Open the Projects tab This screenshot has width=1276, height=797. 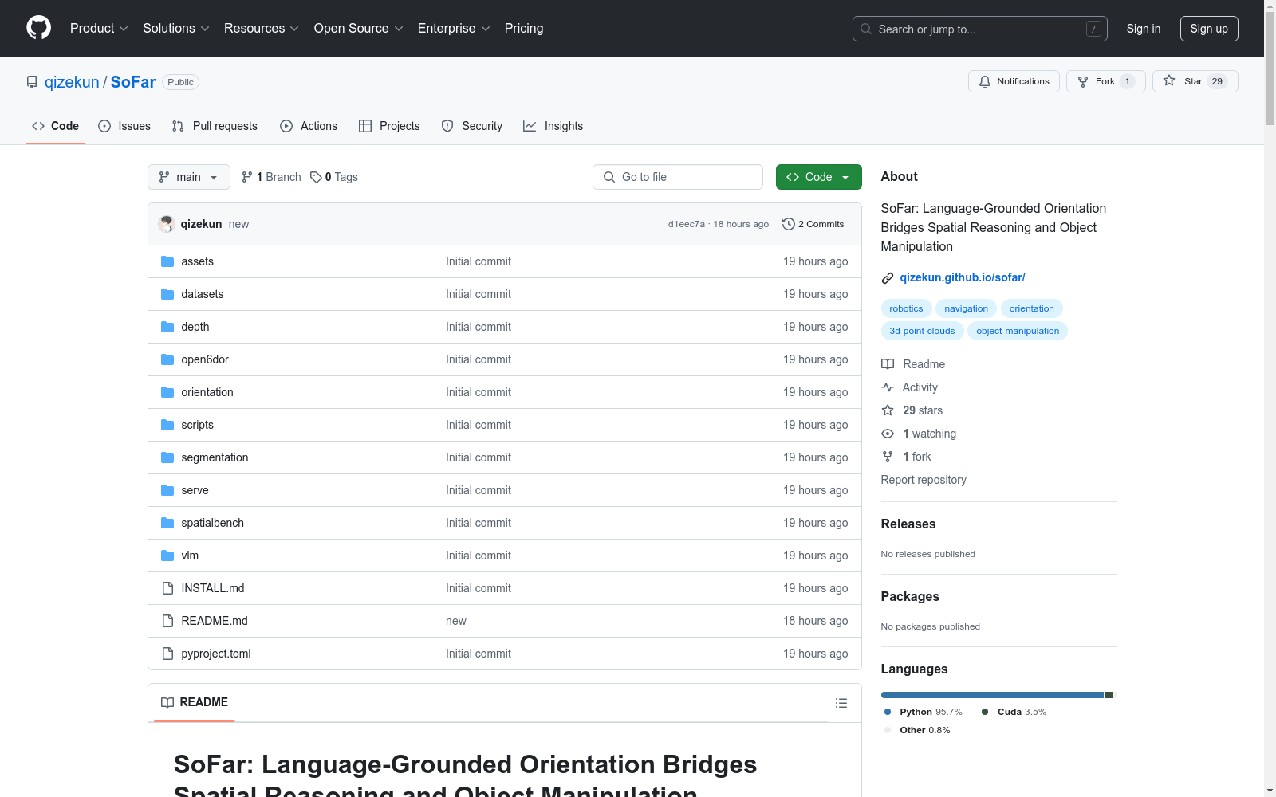tap(389, 126)
